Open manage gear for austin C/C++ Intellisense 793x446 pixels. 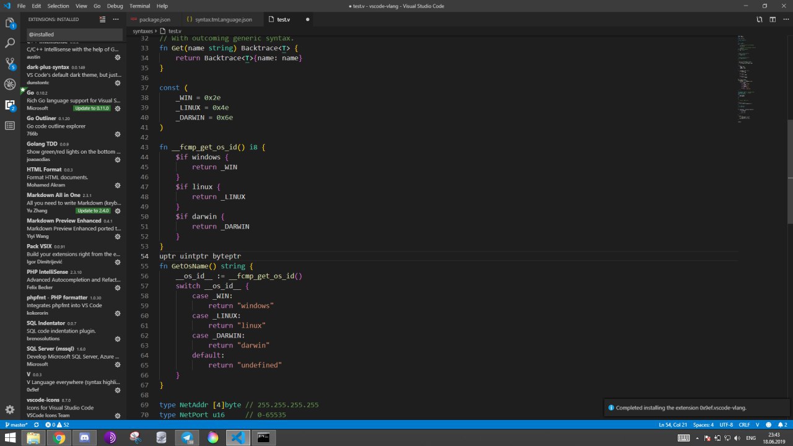point(118,57)
